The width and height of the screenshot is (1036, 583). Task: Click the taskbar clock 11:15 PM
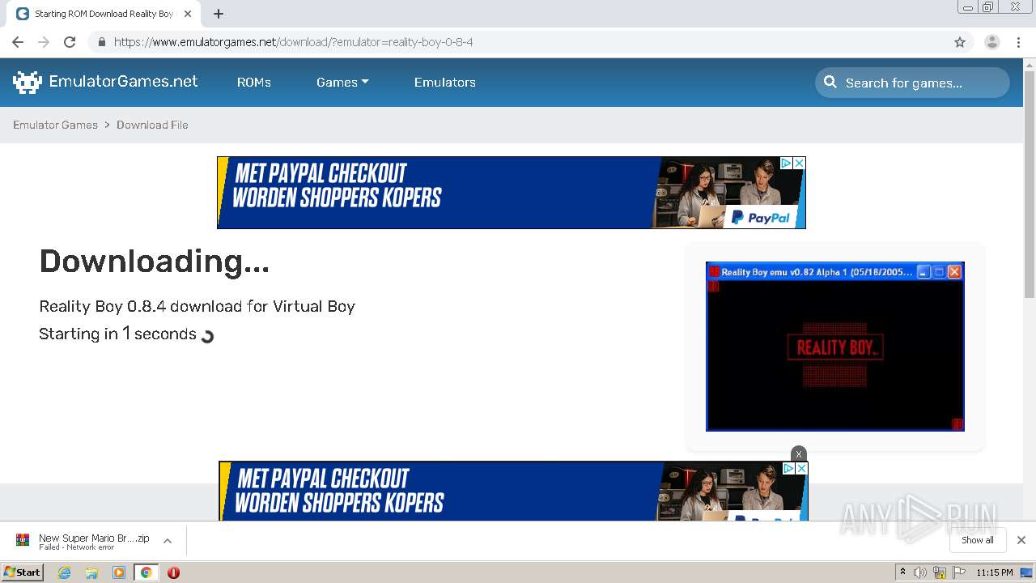pos(995,572)
